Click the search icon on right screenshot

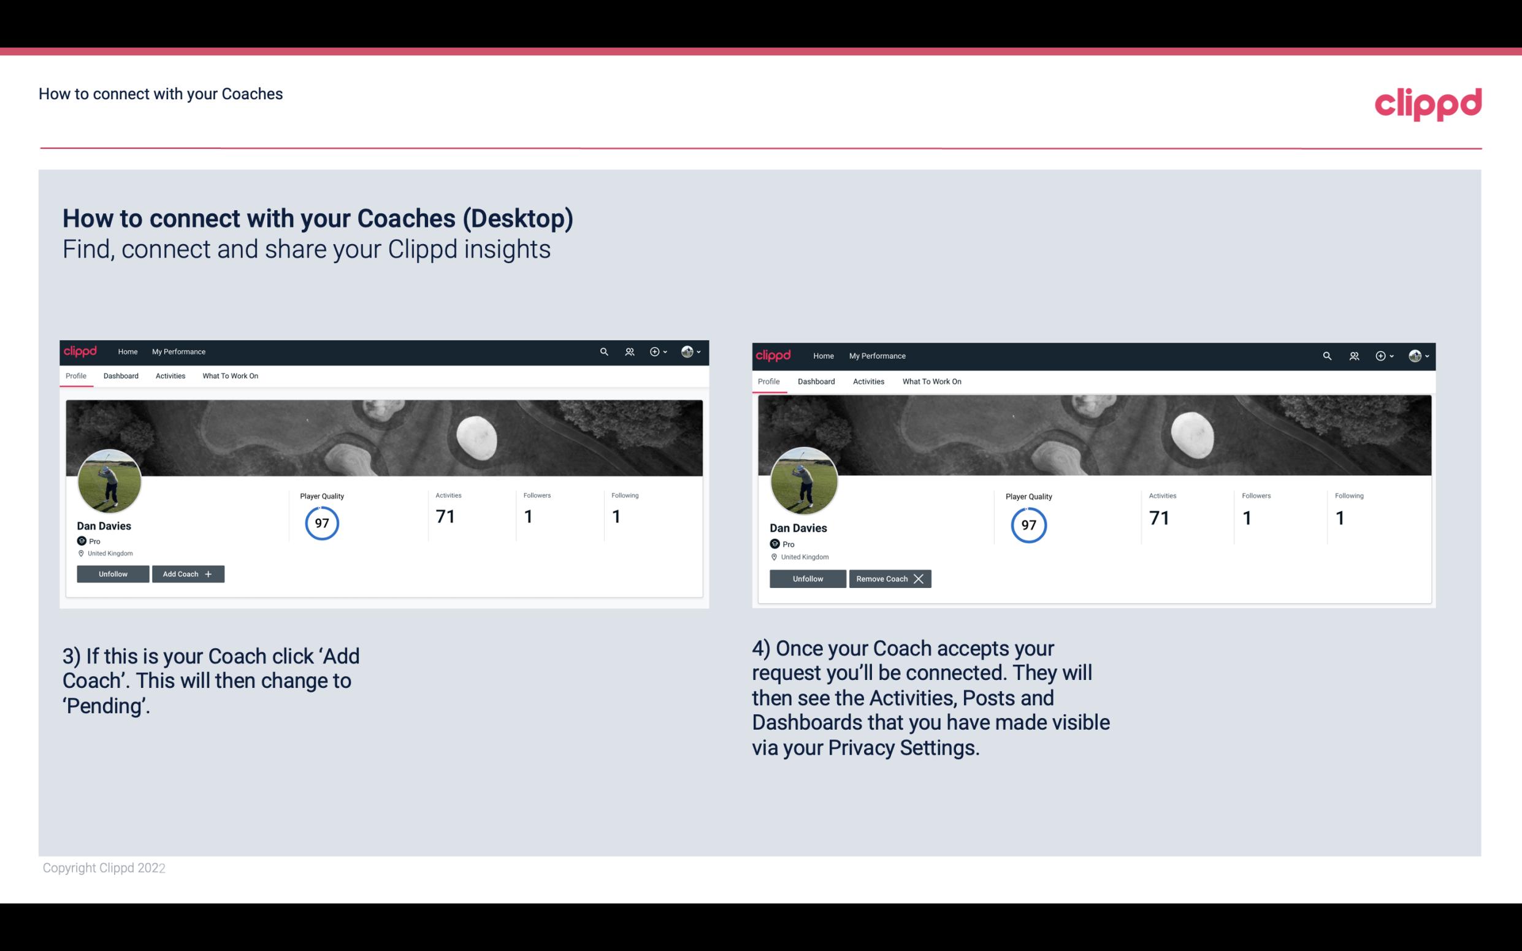[x=1327, y=356]
